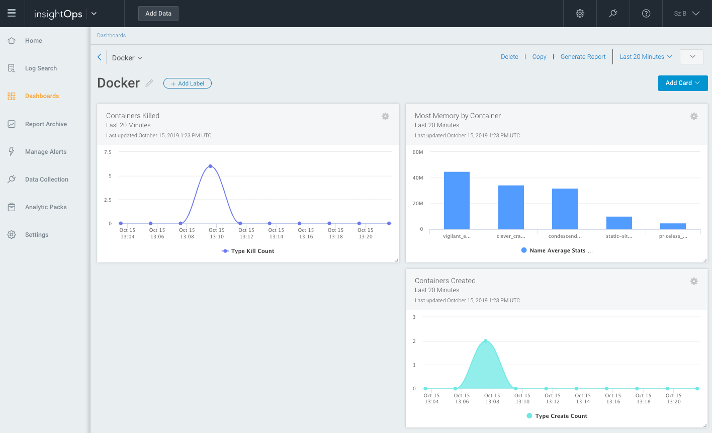The width and height of the screenshot is (712, 433).
Task: Go back with the left chevron arrow
Action: click(100, 57)
